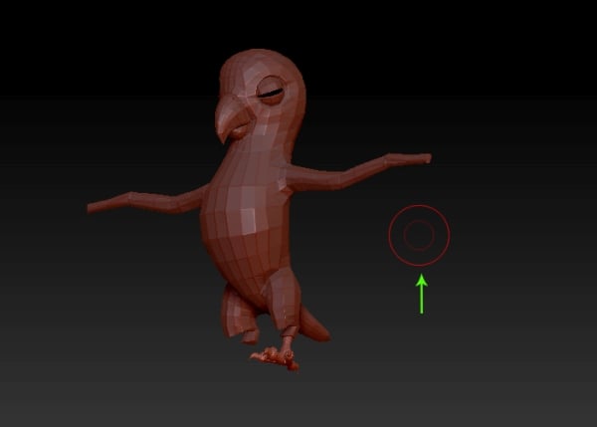The height and width of the screenshot is (427, 597).
Task: Click the bird model's closed eye
Action: pyautogui.click(x=271, y=92)
